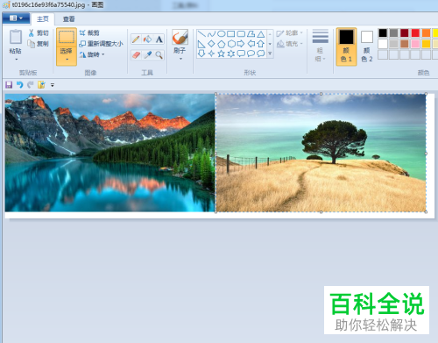Click the Redo arrow icon
Screen dimensions: 438x343
point(30,85)
